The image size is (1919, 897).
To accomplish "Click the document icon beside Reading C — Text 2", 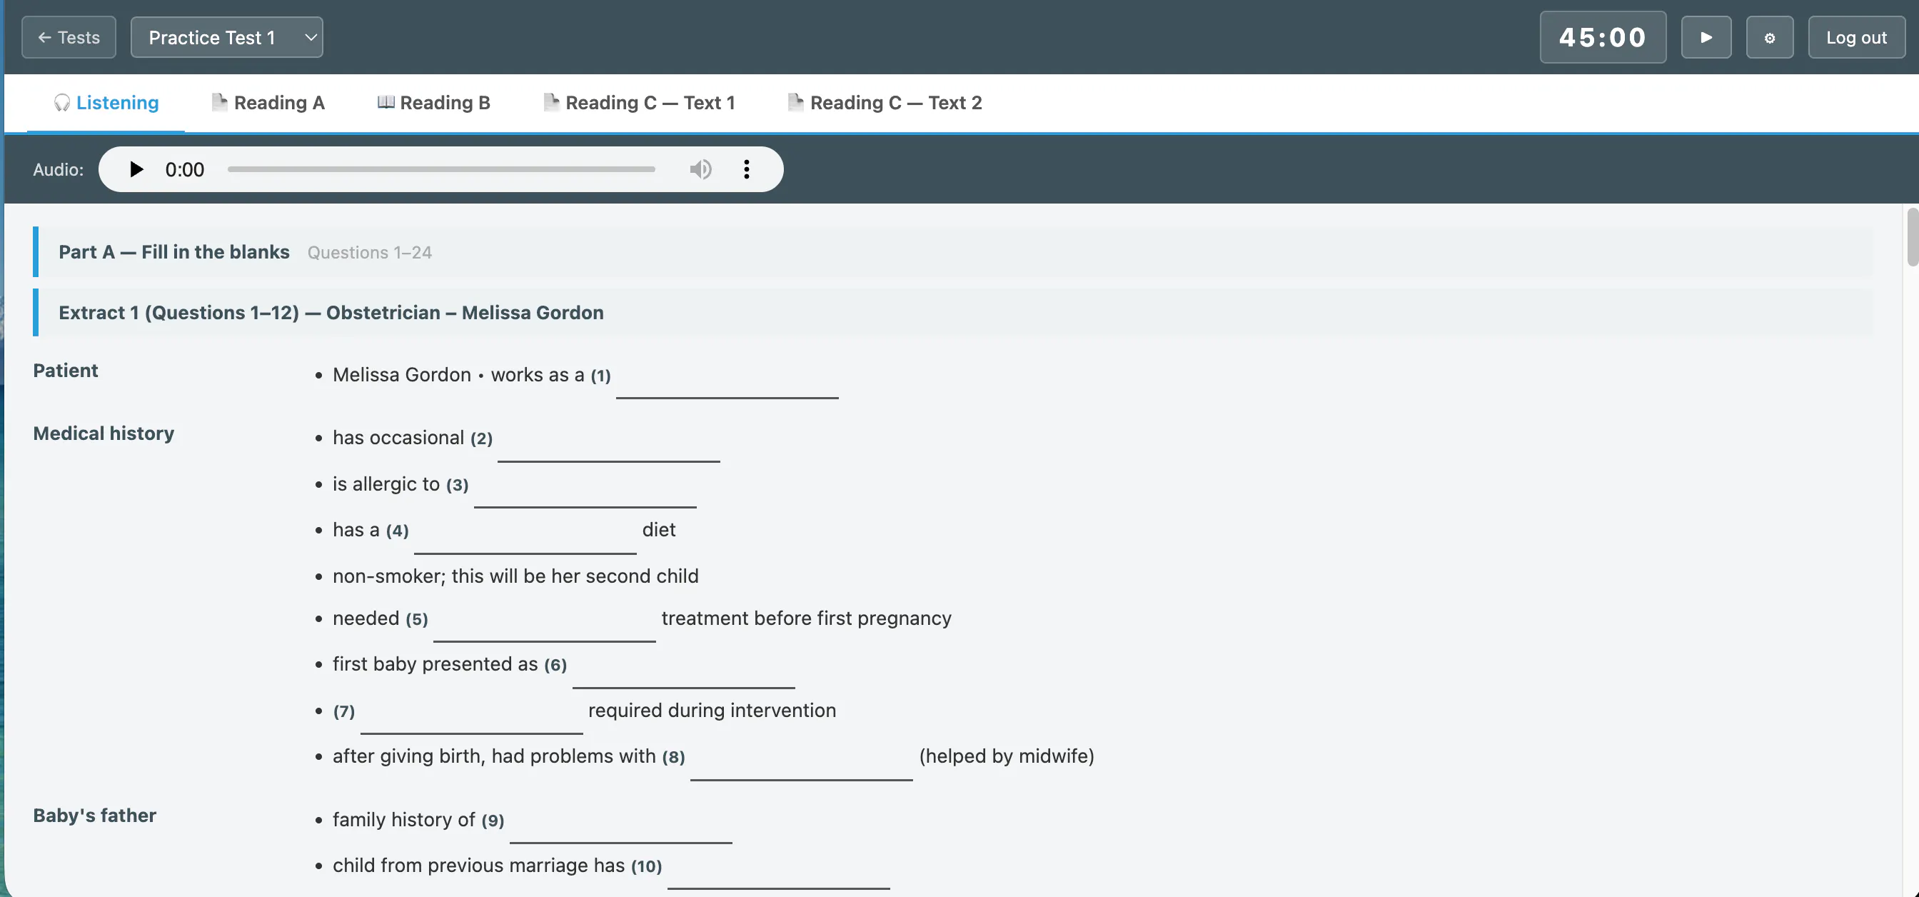I will 795,103.
